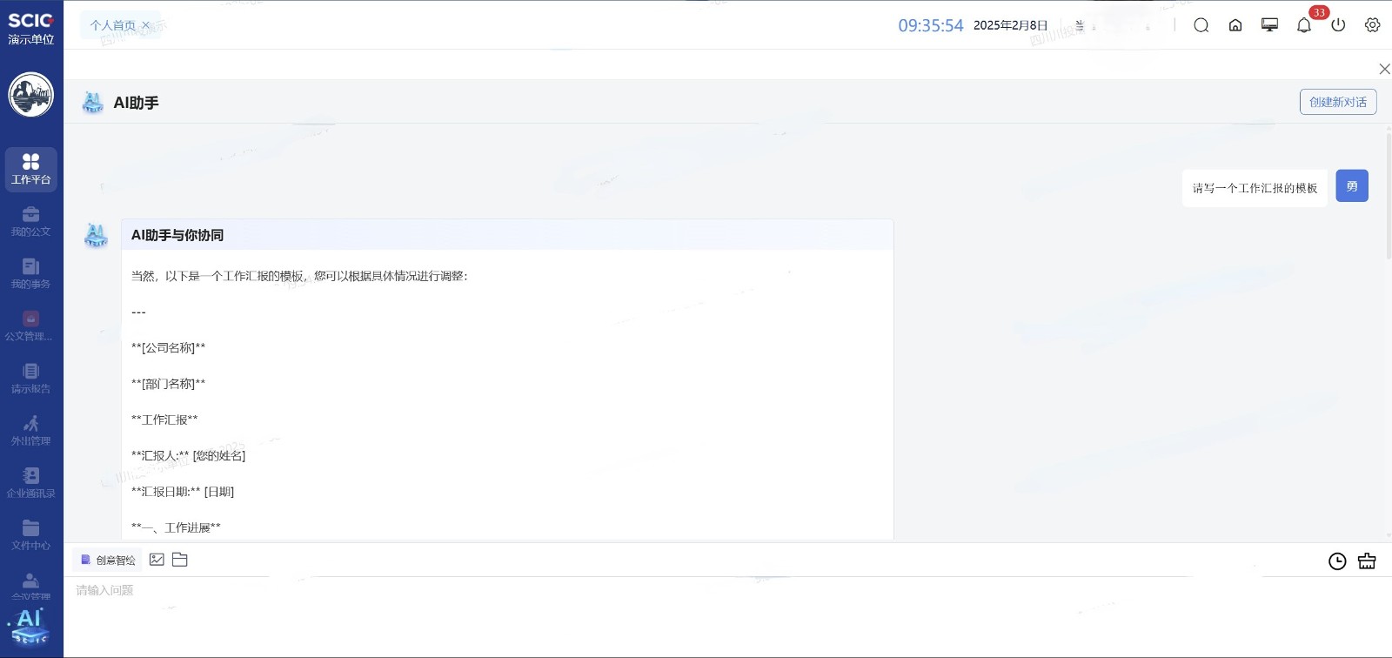The height and width of the screenshot is (658, 1392).
Task: Switch to the 个人首页 tab
Action: pyautogui.click(x=112, y=25)
